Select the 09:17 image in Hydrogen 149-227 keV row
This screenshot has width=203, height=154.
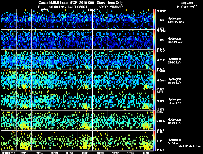(9, 19)
